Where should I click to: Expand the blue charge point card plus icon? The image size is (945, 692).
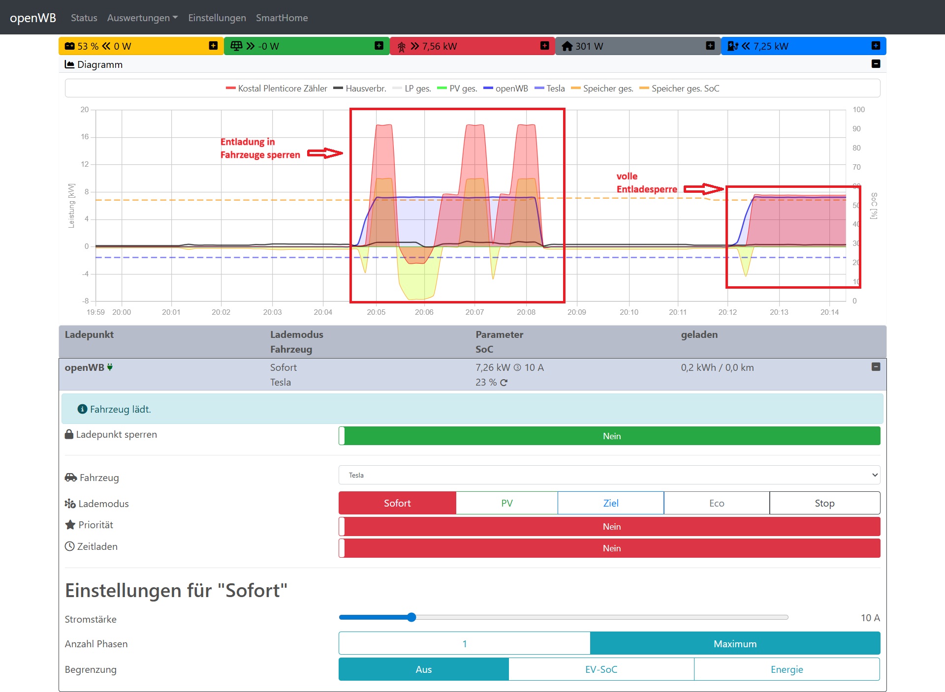coord(876,46)
